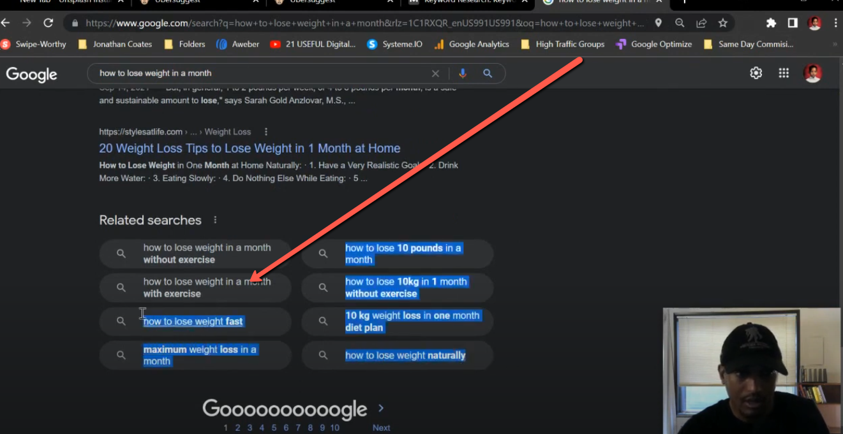The image size is (843, 434).
Task: Click the Google profile avatar
Action: coord(812,73)
